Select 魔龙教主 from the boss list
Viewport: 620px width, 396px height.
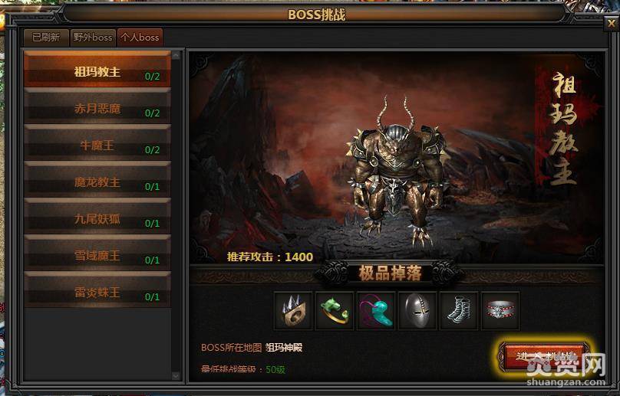pyautogui.click(x=97, y=179)
